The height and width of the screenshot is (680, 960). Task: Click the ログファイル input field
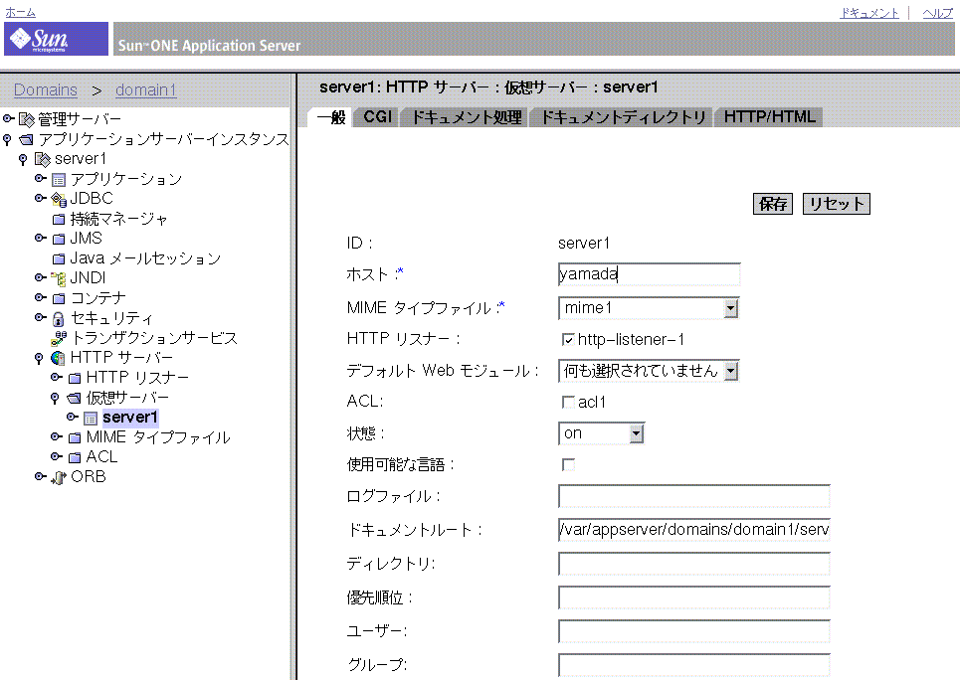coord(694,496)
